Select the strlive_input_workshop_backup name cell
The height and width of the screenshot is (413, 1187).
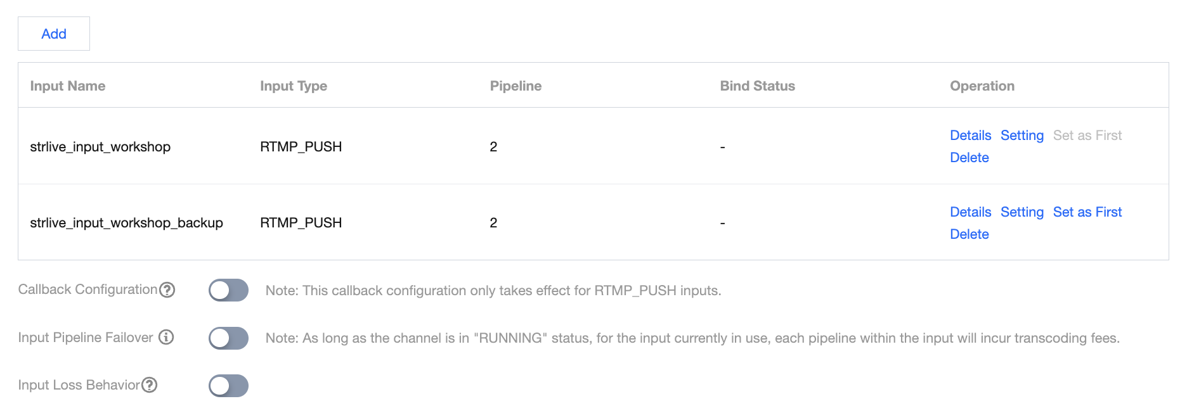pos(126,223)
